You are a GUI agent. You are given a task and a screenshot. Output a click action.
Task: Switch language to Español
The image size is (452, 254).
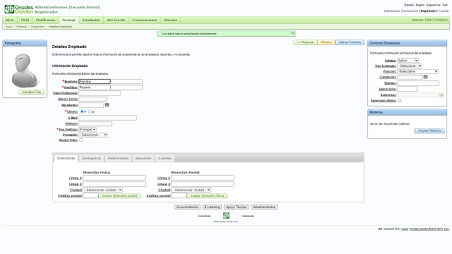409,5
